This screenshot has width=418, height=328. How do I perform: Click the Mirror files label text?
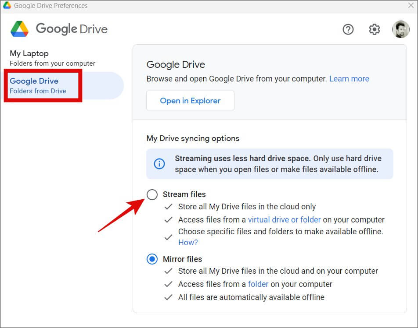click(x=182, y=259)
